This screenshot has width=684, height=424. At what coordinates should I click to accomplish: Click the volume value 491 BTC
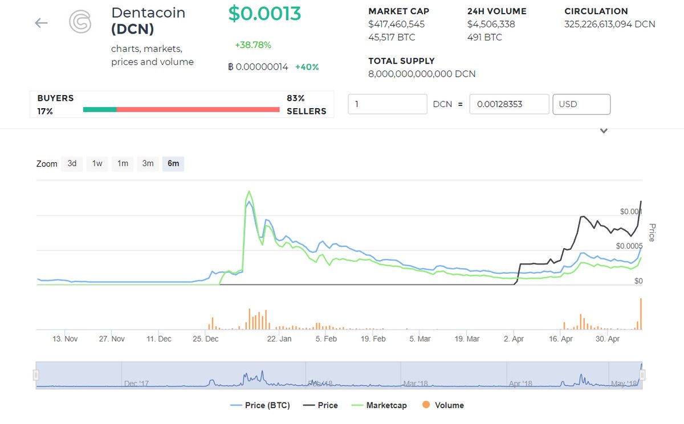coord(484,38)
